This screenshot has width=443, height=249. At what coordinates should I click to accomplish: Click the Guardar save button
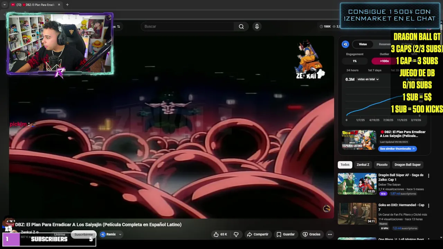point(286,234)
